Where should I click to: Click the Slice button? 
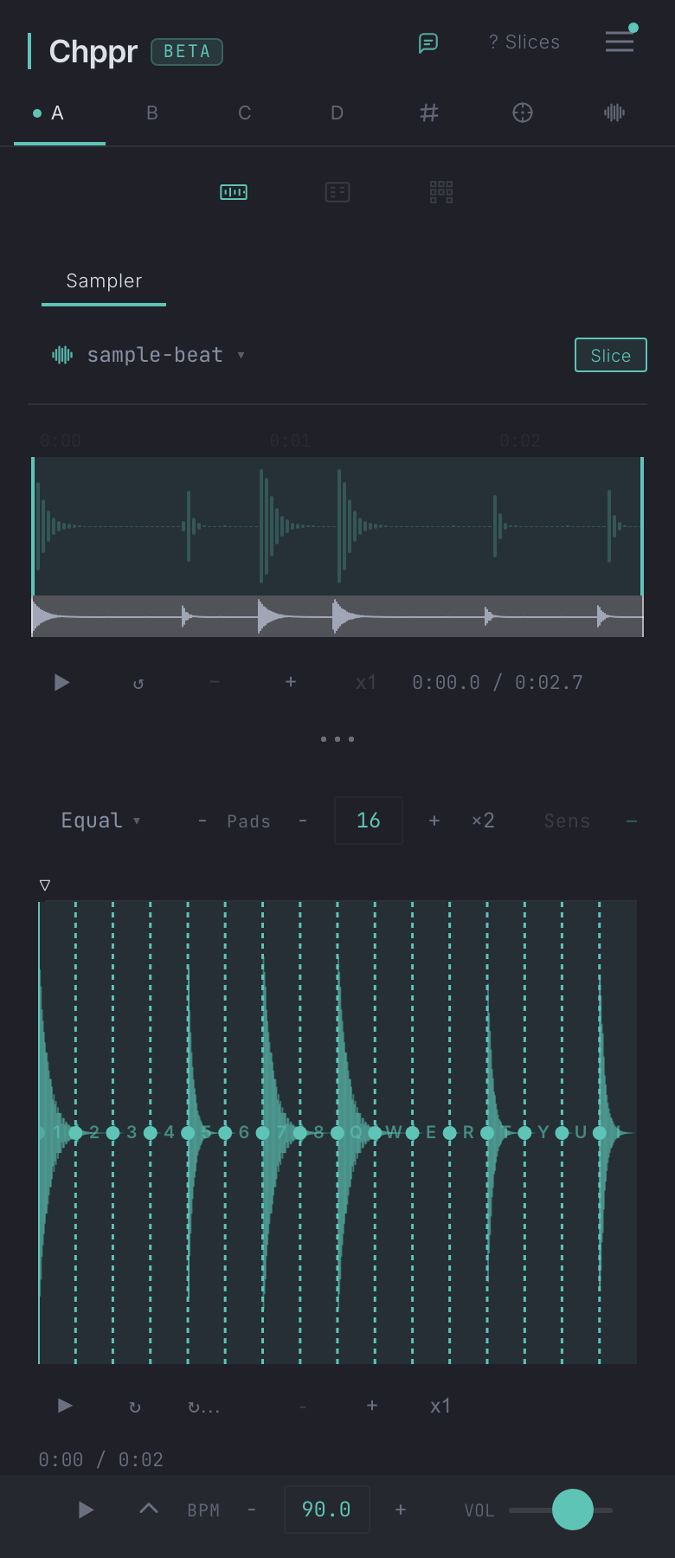pyautogui.click(x=611, y=355)
